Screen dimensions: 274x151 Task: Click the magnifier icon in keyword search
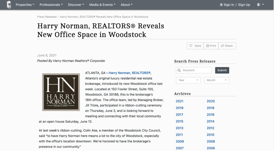(179, 70)
